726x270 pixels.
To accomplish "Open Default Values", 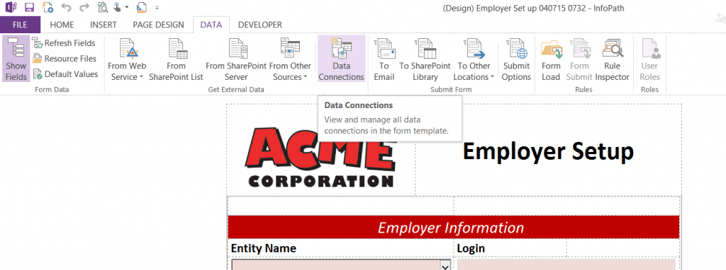I will 65,74.
